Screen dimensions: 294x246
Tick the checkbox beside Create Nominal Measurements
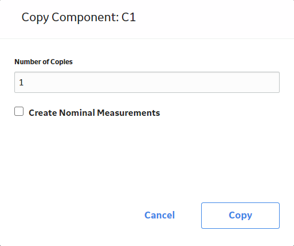click(x=19, y=111)
